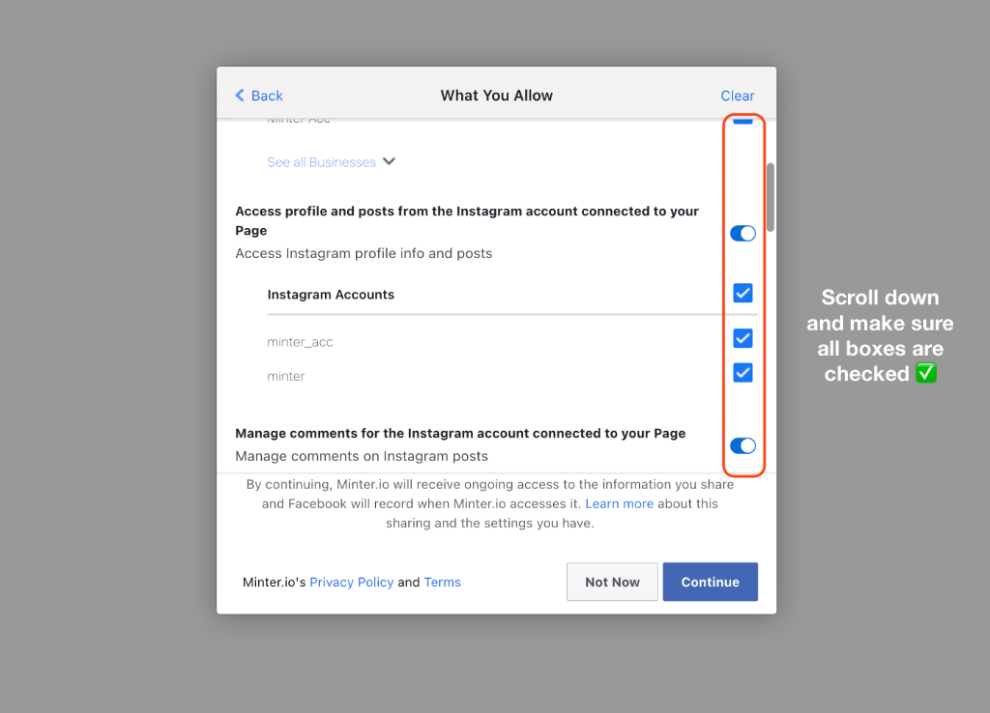
Task: Click the What You Allow title
Action: tap(497, 96)
